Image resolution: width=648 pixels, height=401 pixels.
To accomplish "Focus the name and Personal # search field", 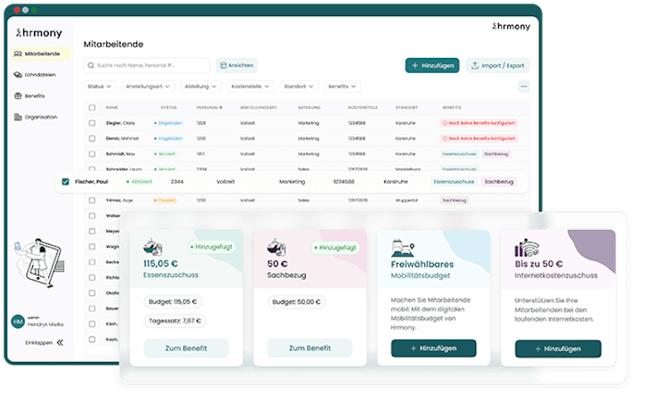I will point(147,65).
